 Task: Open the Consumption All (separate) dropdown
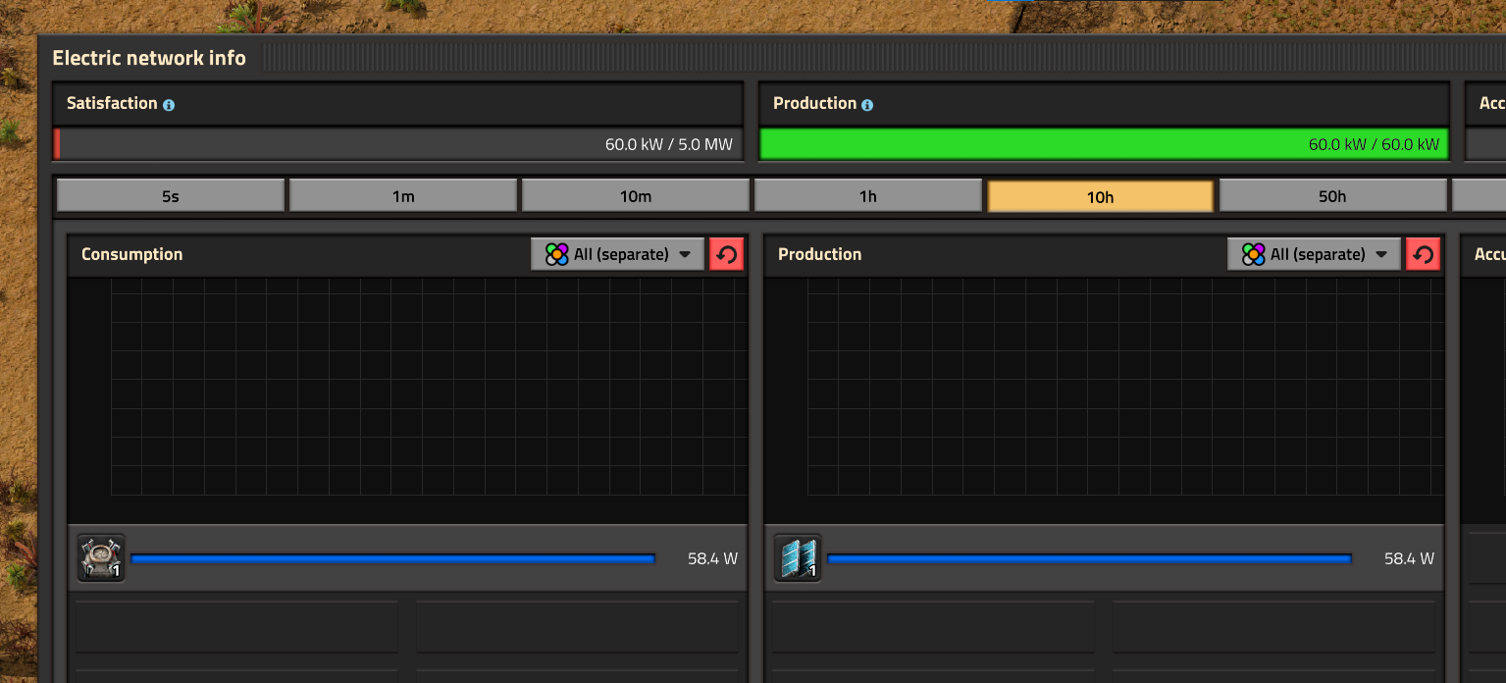tap(618, 254)
